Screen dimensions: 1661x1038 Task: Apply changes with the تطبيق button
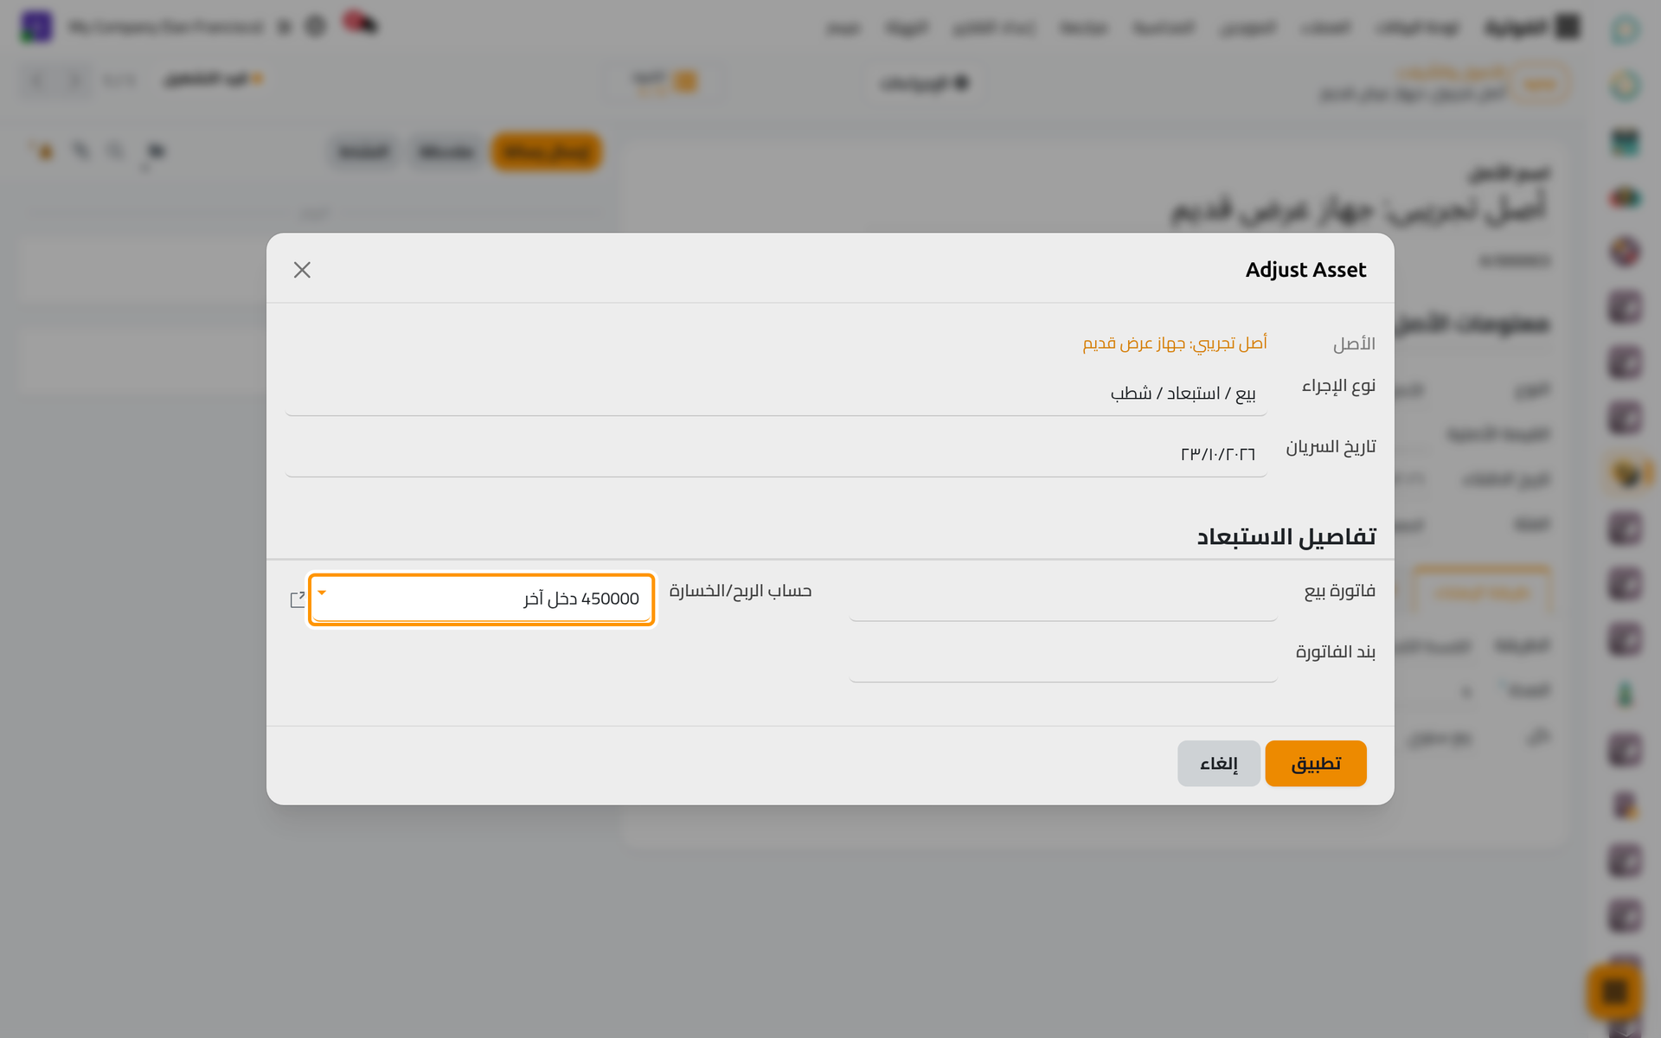click(x=1316, y=763)
